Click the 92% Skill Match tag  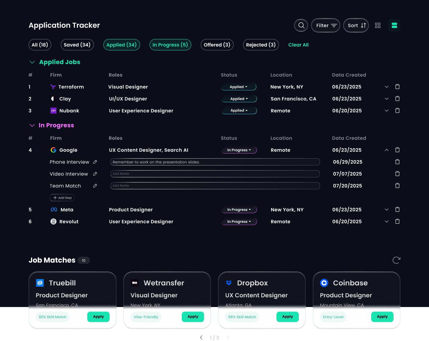tap(53, 317)
